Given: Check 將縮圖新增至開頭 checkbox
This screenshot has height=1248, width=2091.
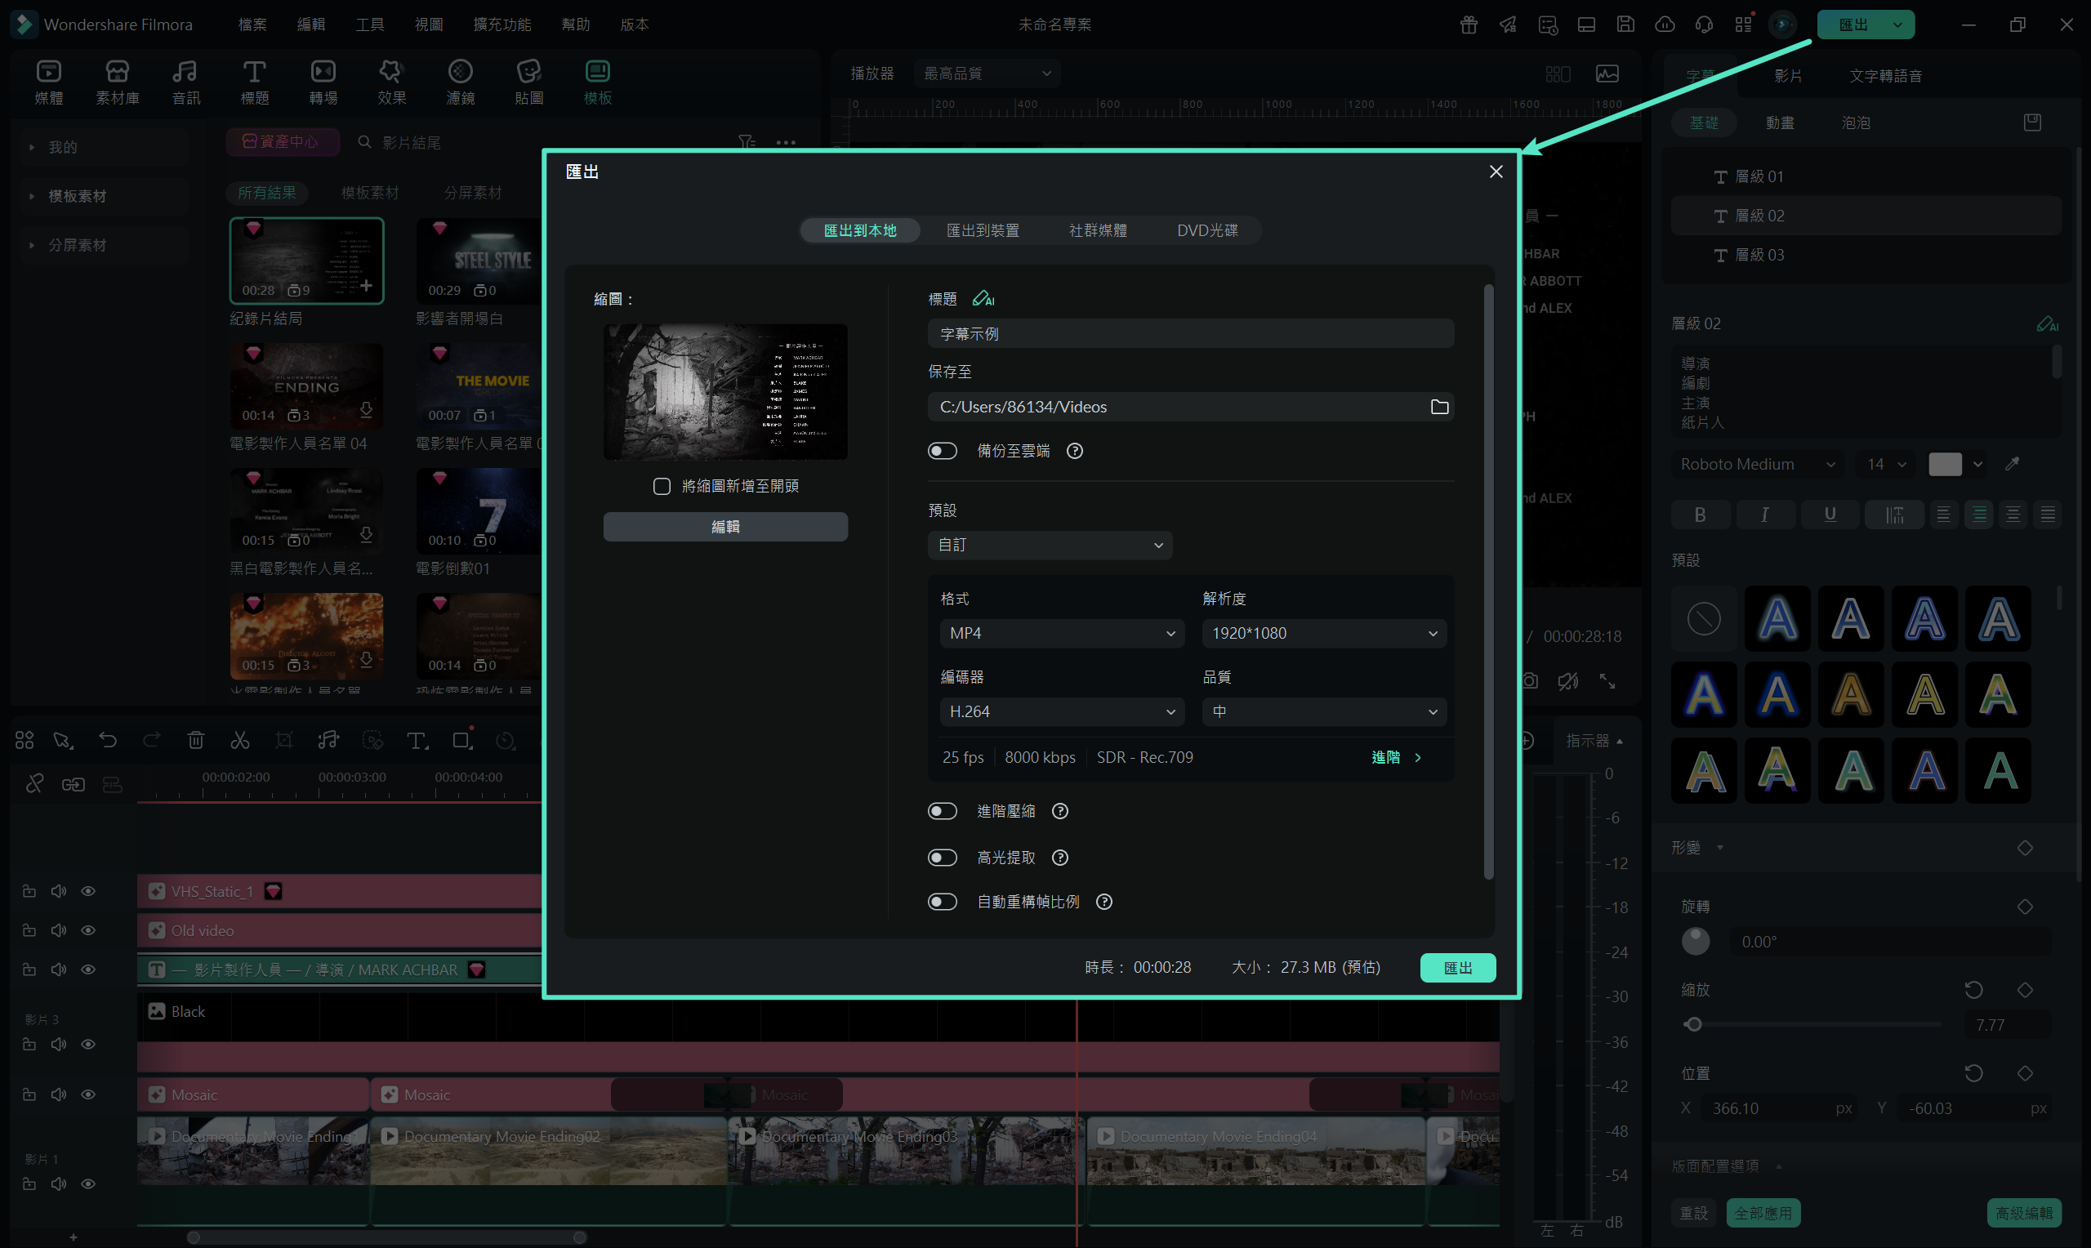Looking at the screenshot, I should click(x=662, y=486).
